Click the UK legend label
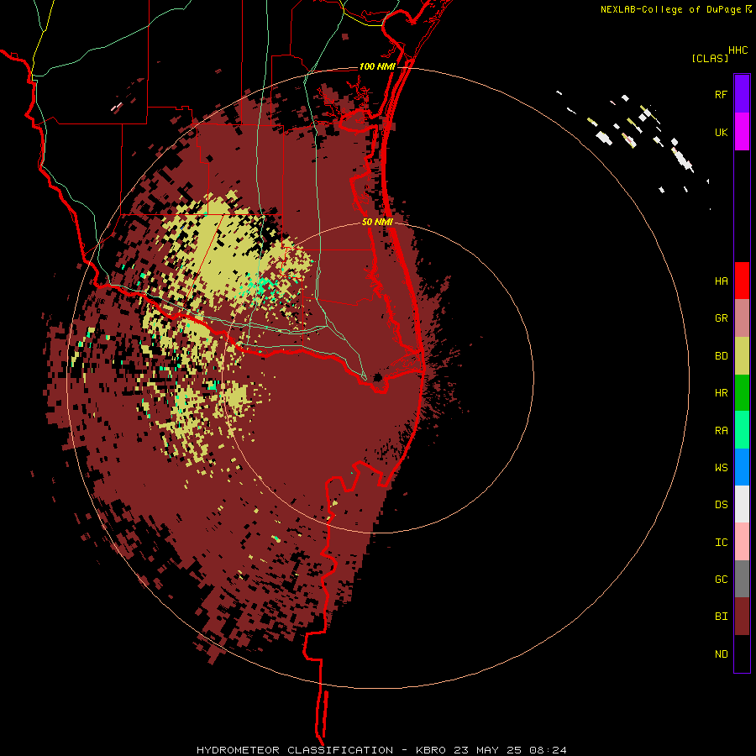 tap(721, 132)
